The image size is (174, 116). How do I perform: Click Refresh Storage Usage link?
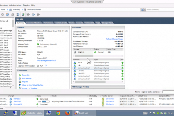[115, 39]
